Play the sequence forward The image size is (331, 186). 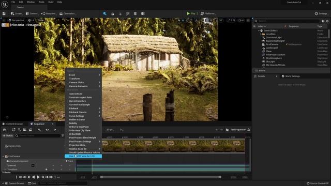(38, 177)
